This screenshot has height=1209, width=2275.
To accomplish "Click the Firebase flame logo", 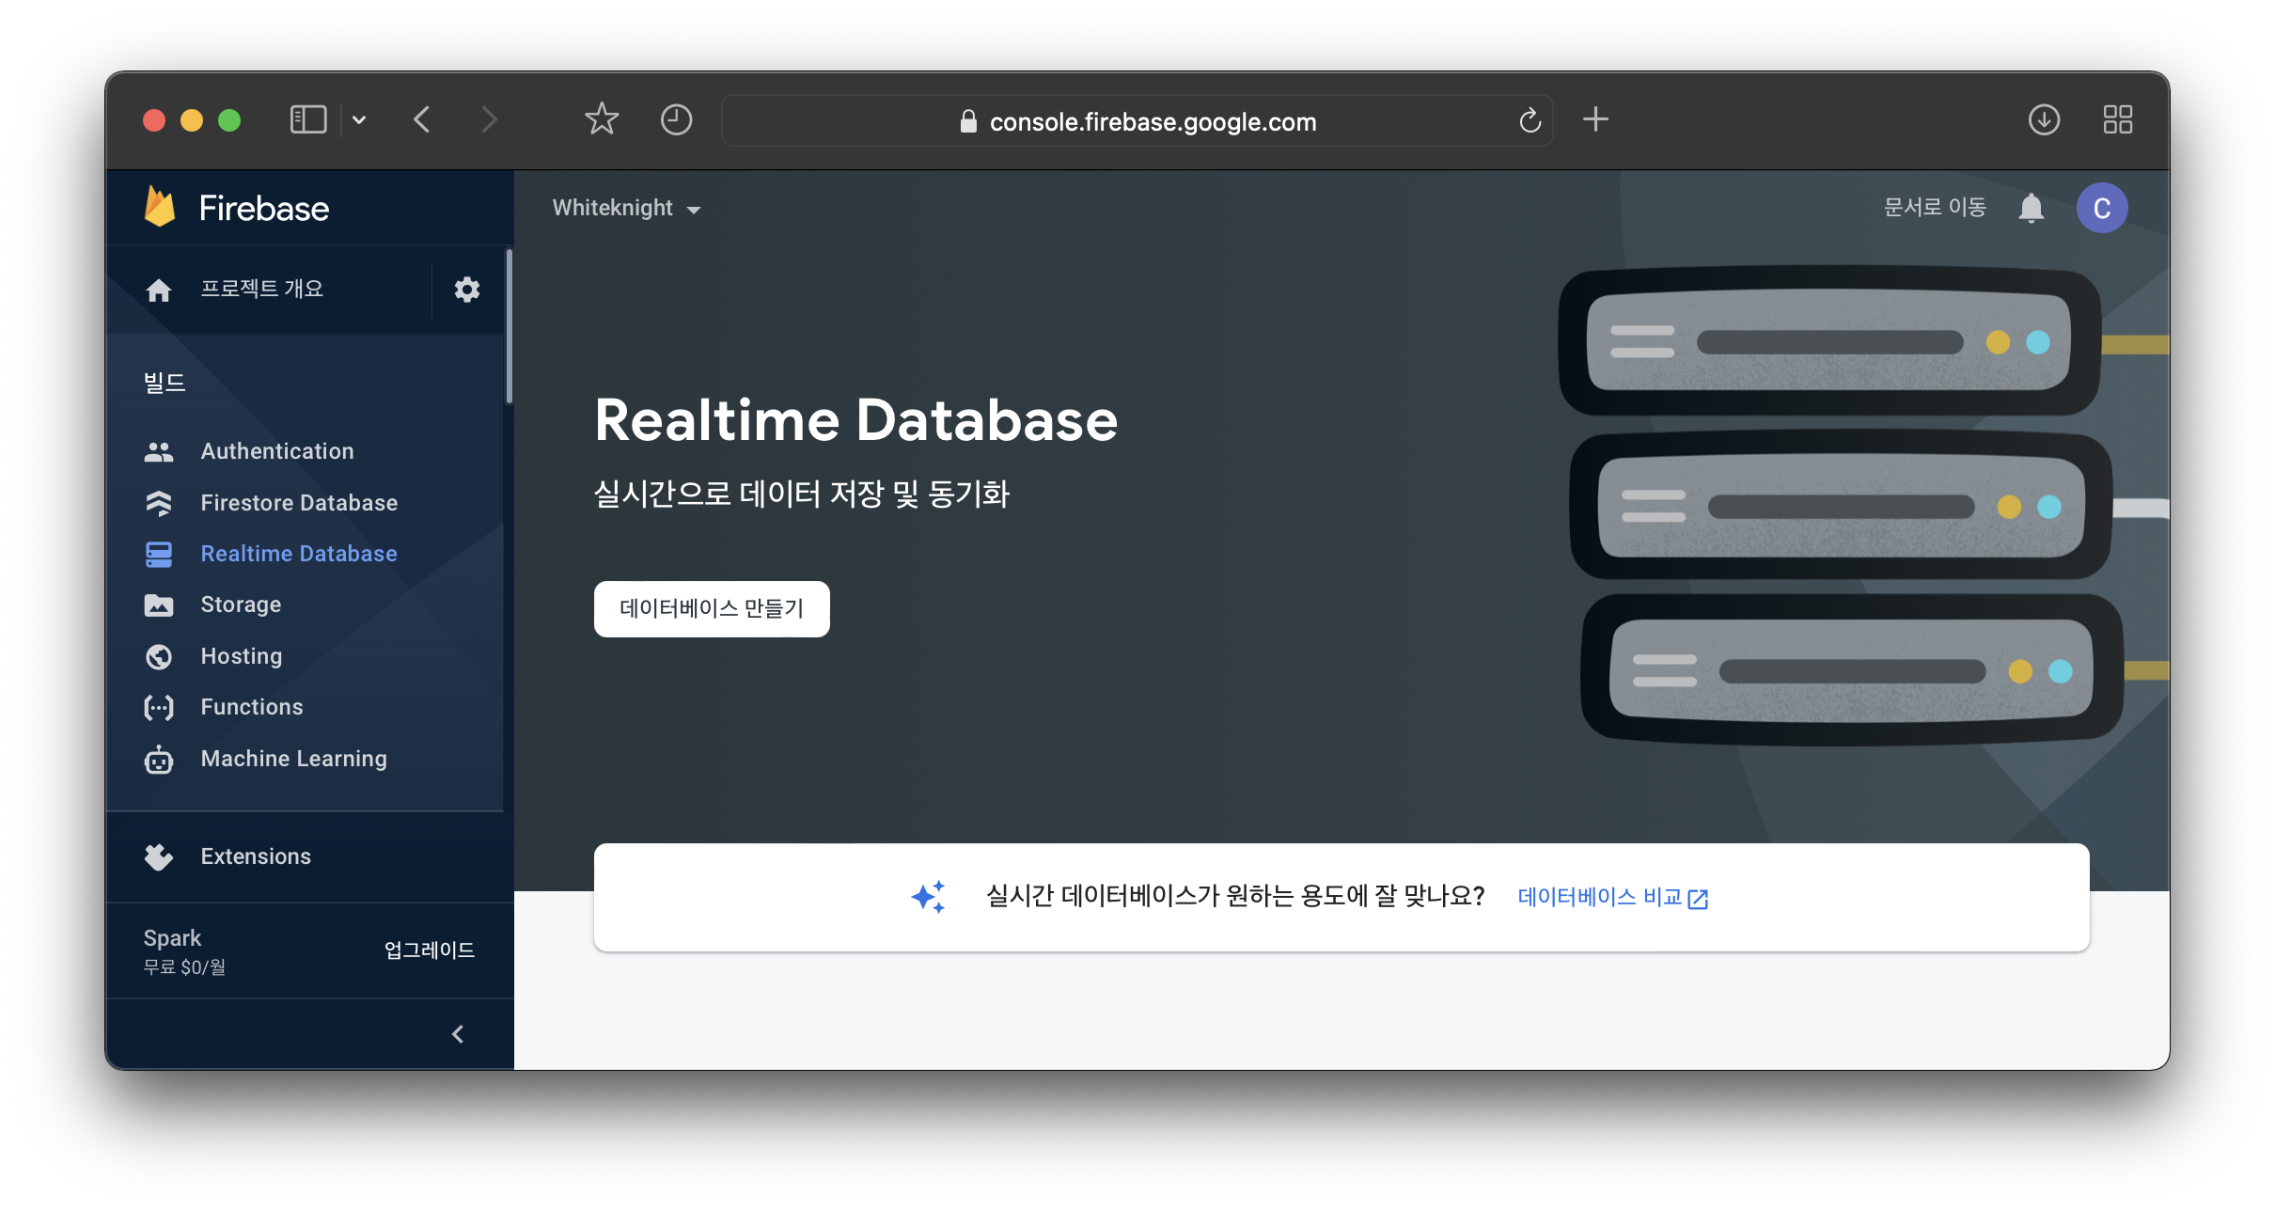I will pos(160,207).
